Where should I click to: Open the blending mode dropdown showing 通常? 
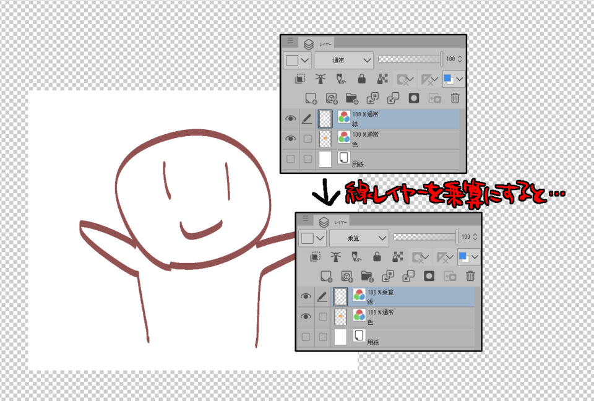click(x=343, y=59)
